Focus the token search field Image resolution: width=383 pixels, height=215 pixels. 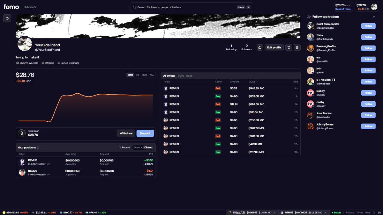(191, 7)
